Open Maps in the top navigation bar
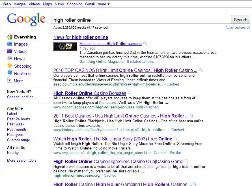This screenshot has height=186, width=252. 48,4
